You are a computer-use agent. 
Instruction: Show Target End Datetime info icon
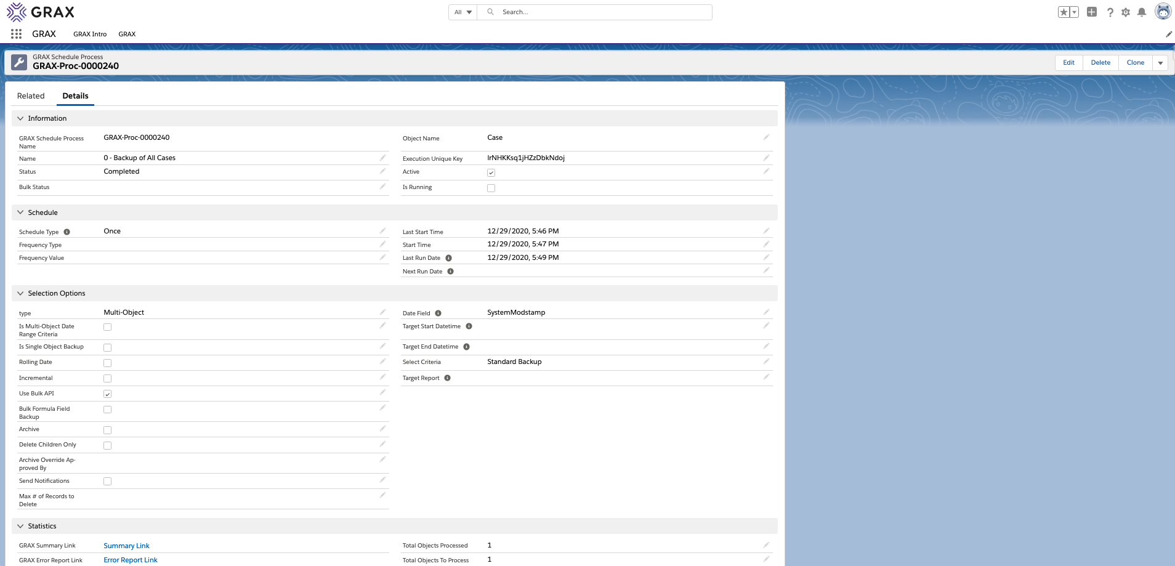point(467,347)
